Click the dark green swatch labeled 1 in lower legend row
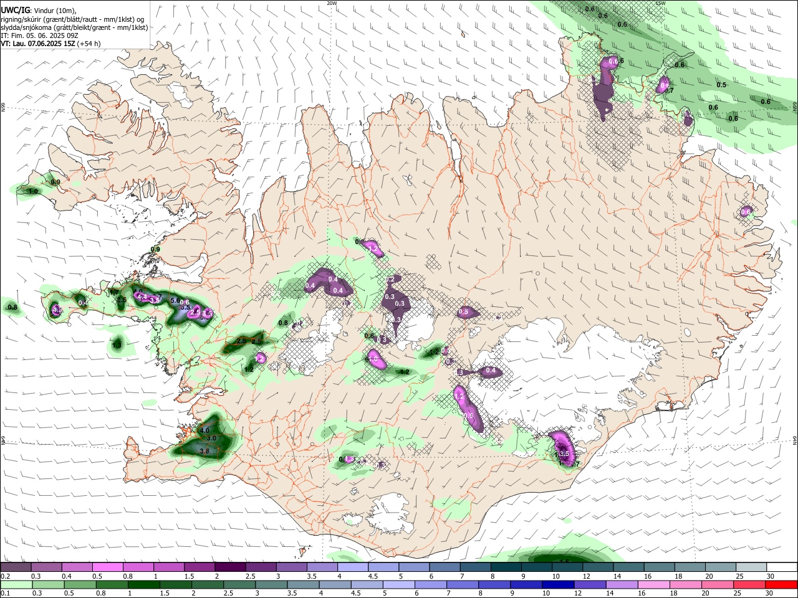798x598 pixels. (x=143, y=584)
